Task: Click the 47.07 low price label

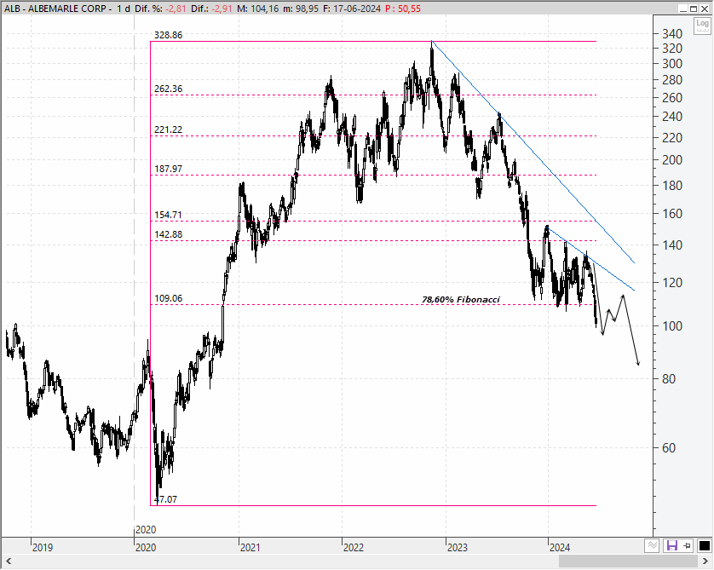Action: tap(166, 499)
